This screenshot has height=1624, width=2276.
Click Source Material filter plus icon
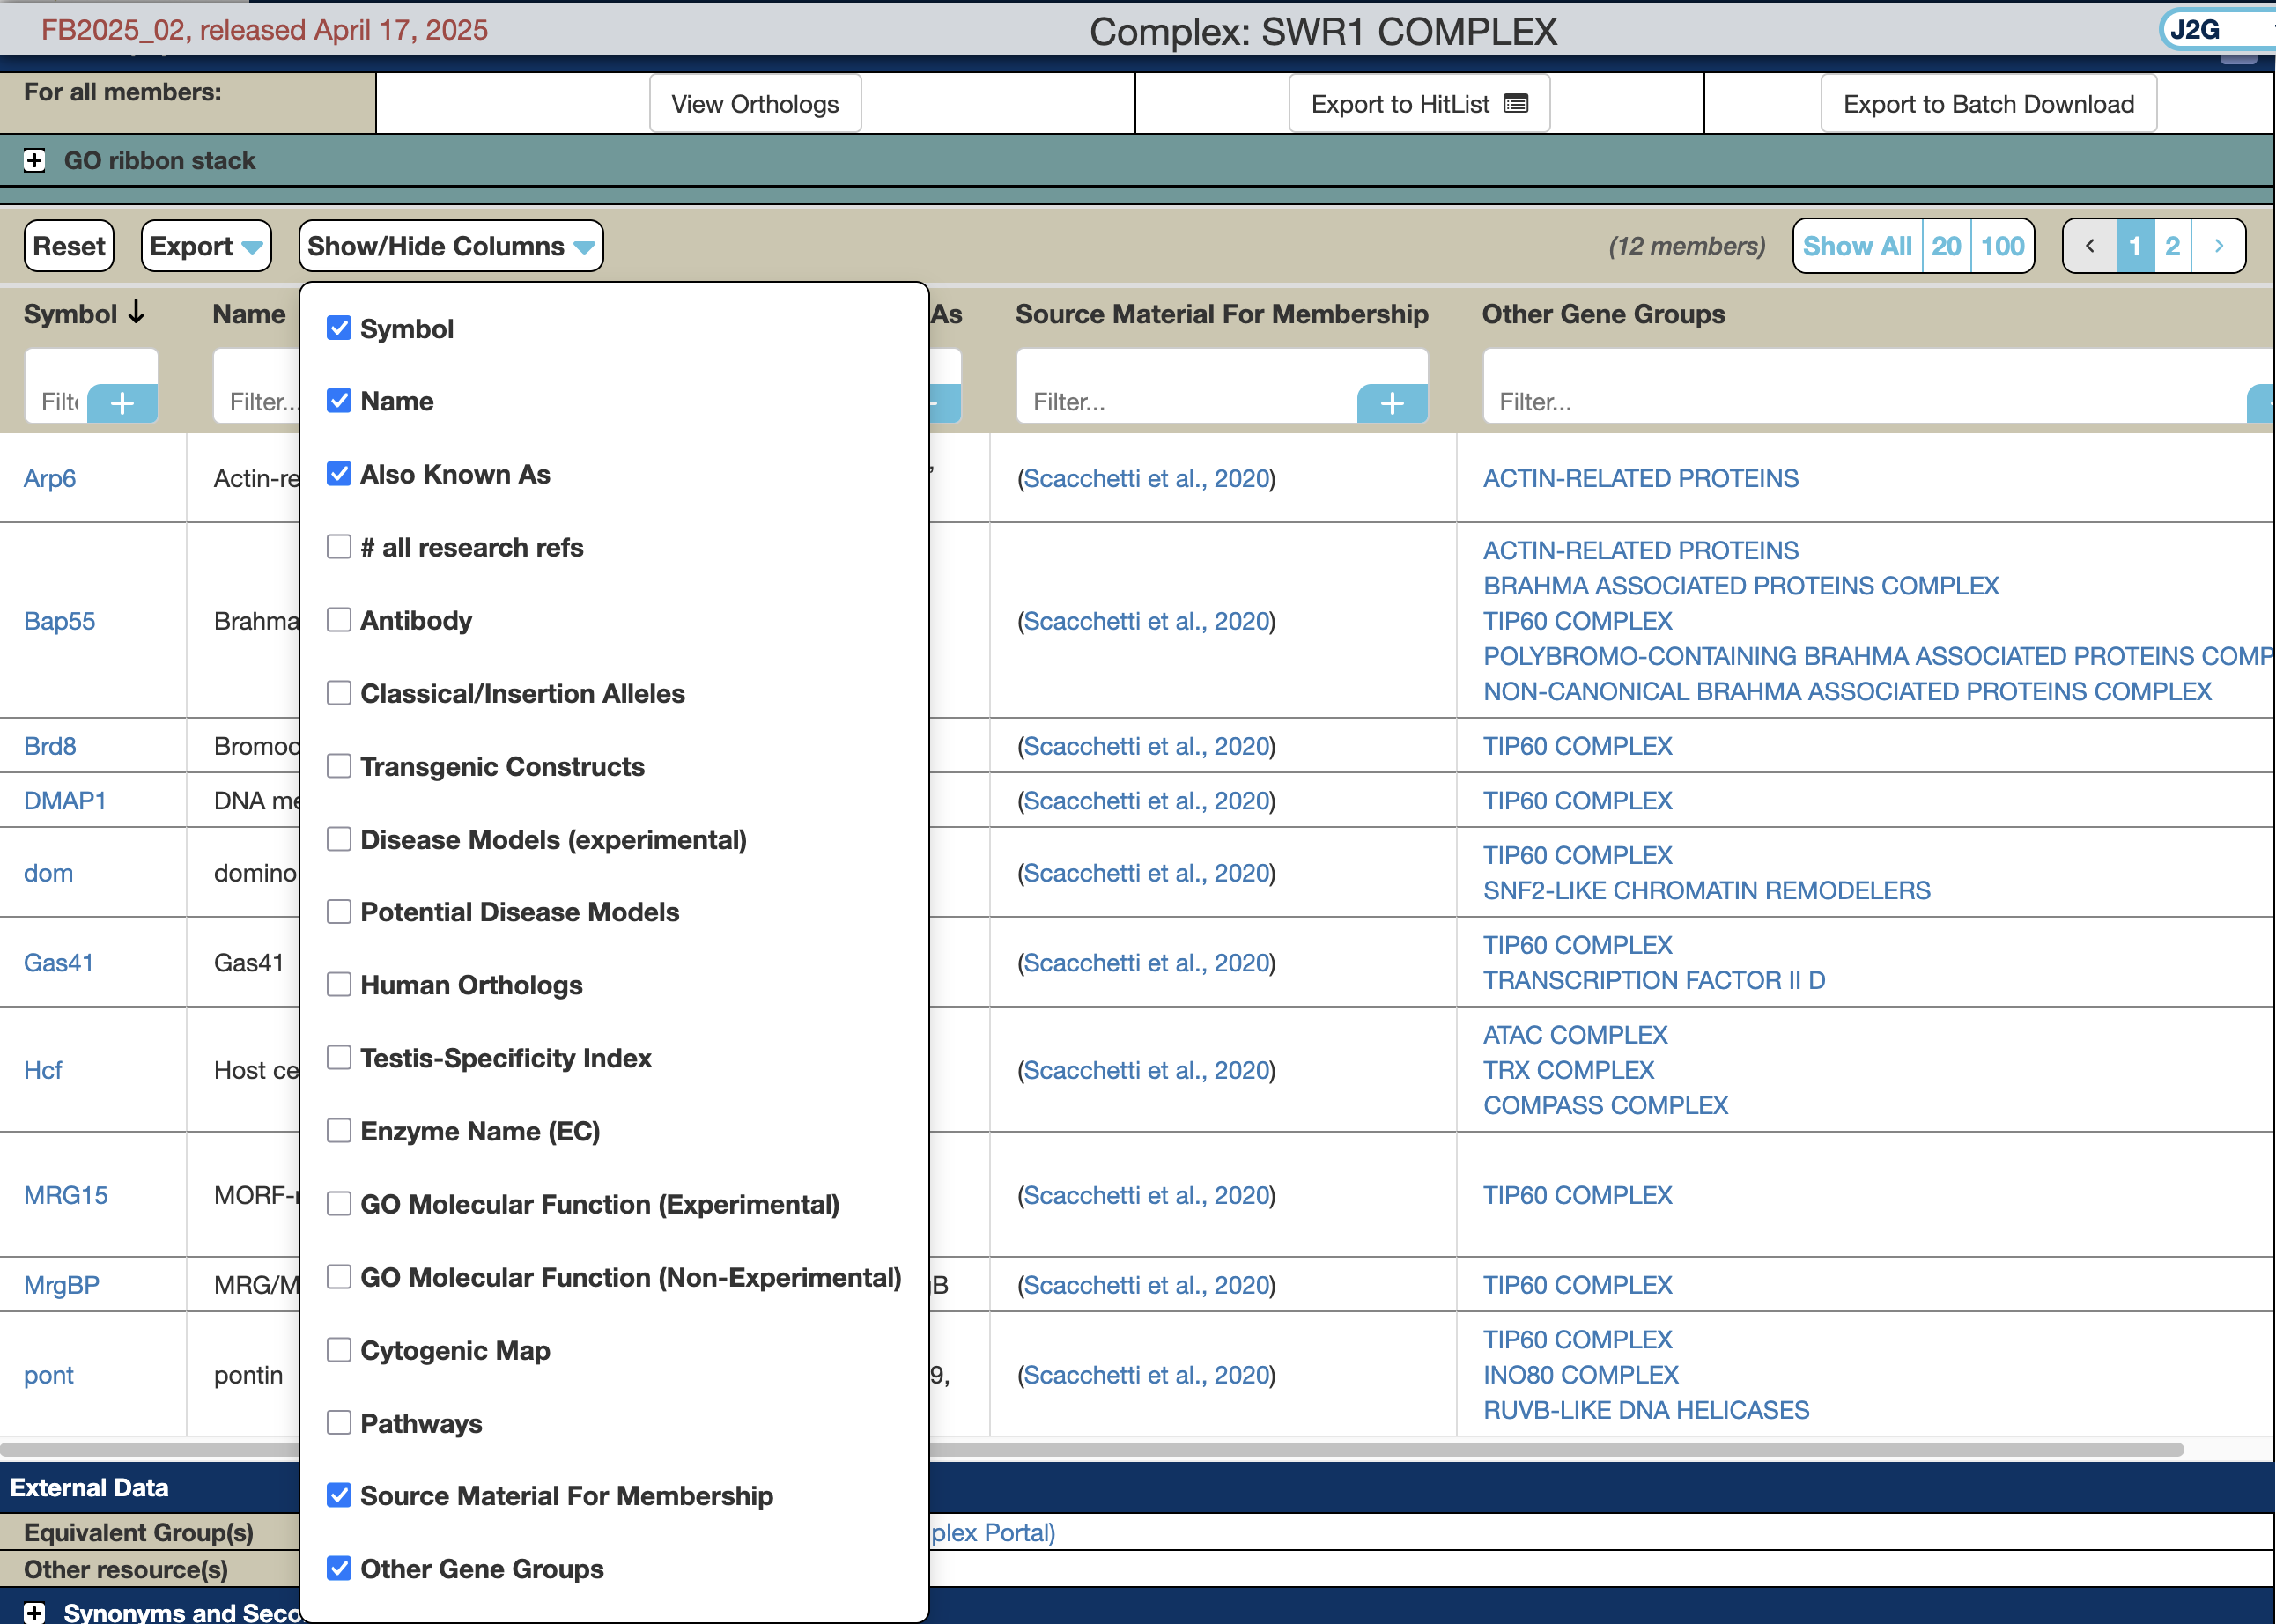[1391, 403]
